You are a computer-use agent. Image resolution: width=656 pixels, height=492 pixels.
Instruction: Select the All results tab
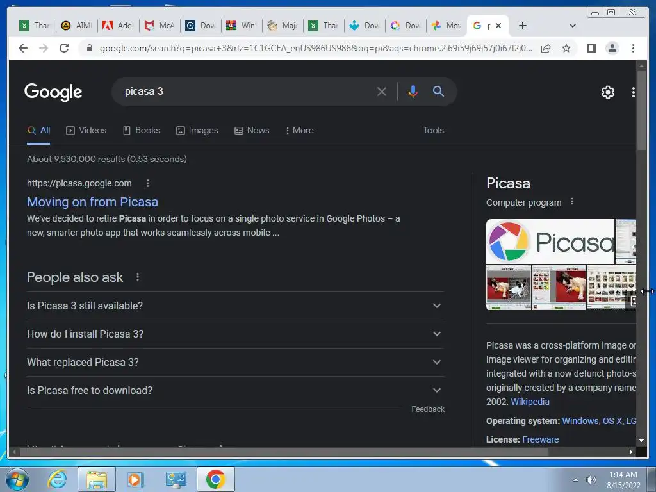point(38,131)
